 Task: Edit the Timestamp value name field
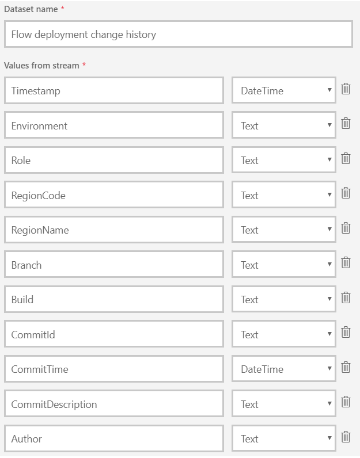click(x=114, y=91)
